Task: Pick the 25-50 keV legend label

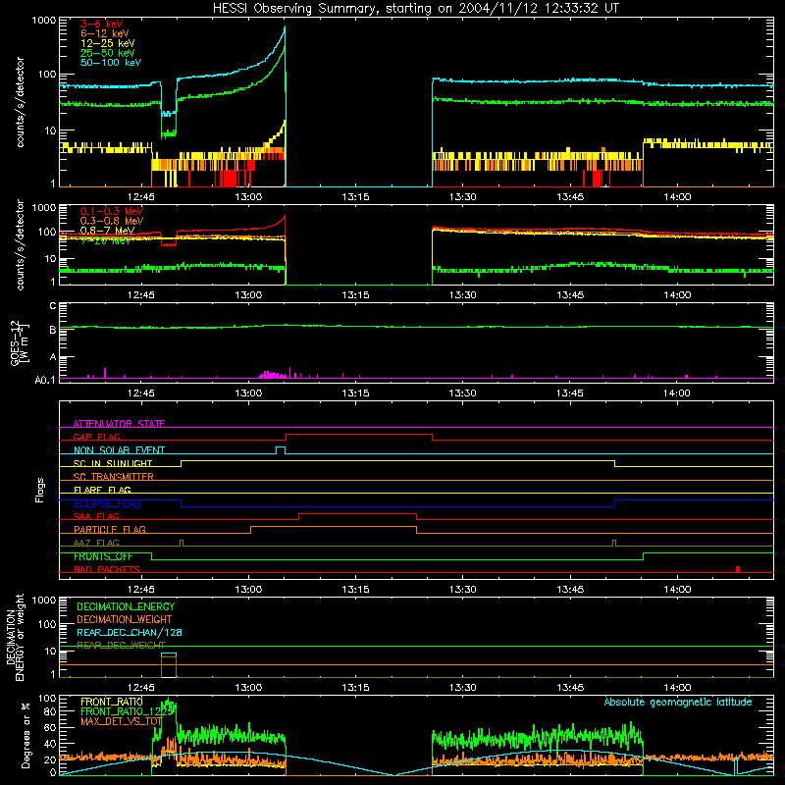Action: tap(108, 53)
